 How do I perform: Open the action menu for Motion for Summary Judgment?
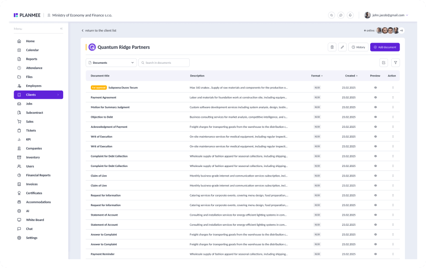coord(393,107)
